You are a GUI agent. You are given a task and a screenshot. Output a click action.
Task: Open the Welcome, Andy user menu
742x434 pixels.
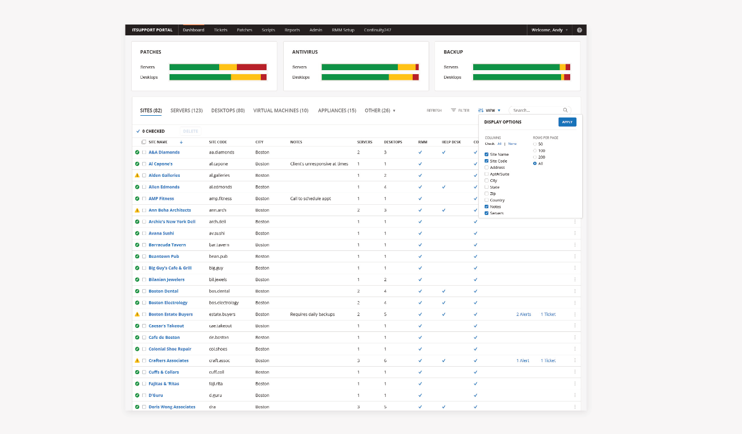coord(549,30)
